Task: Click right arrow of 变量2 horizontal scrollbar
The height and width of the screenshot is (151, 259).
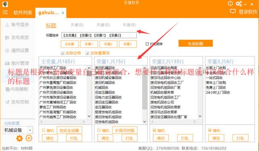Action: pos(195,122)
